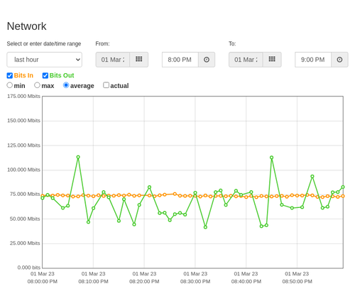
Task: Click the '08:50:00 PM' time axis label
Action: coord(297,282)
